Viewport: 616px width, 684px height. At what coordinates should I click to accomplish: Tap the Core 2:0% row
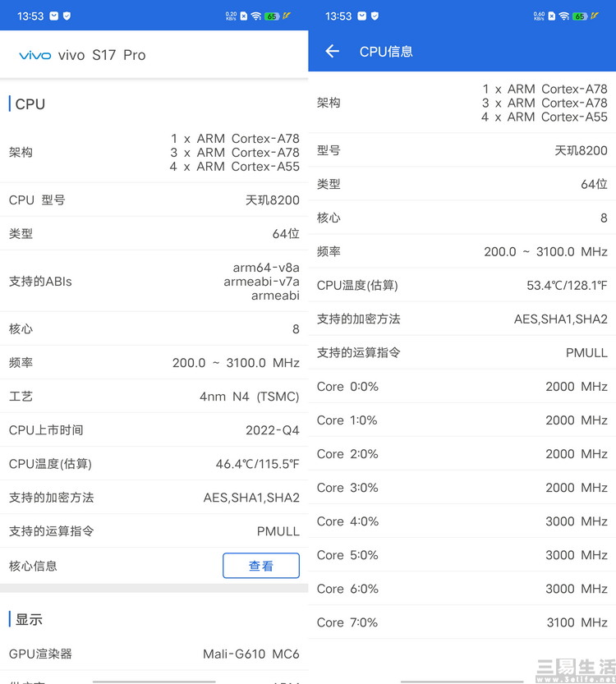[x=462, y=453]
